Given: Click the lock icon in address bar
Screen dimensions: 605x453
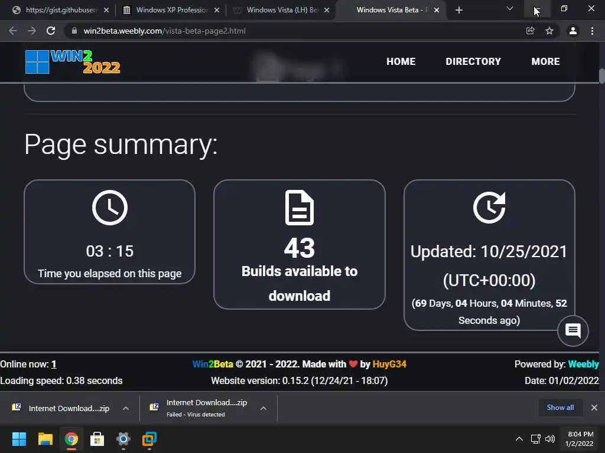Looking at the screenshot, I should point(74,31).
